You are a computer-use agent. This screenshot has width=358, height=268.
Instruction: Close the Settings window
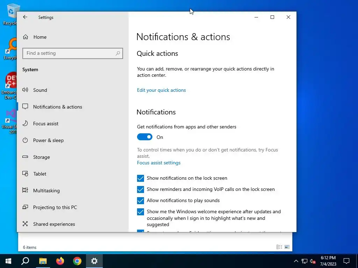pyautogui.click(x=288, y=17)
